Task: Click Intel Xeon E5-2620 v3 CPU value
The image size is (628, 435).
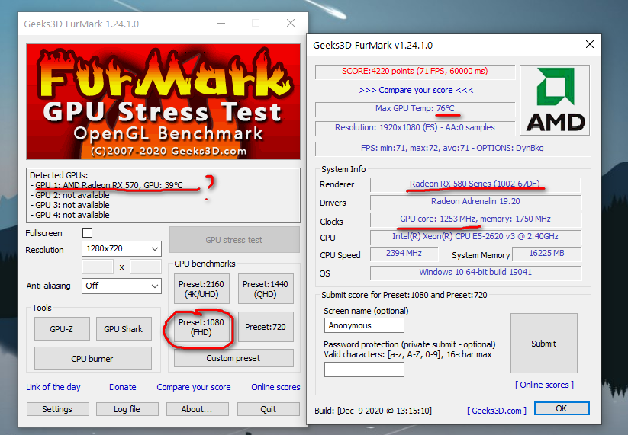Action: click(x=475, y=237)
